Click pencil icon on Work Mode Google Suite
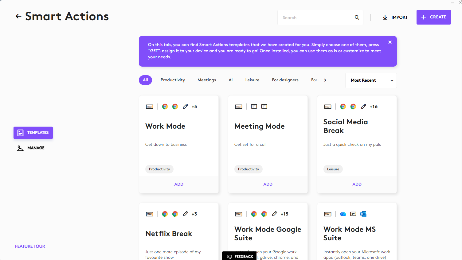 [x=274, y=214]
